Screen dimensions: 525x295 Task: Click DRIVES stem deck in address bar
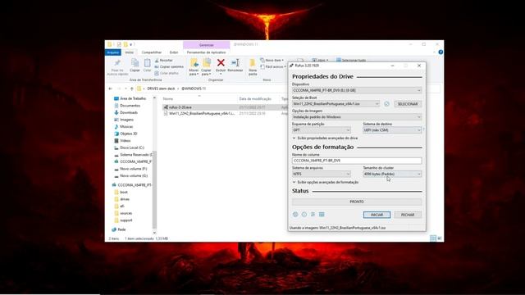pyautogui.click(x=161, y=88)
